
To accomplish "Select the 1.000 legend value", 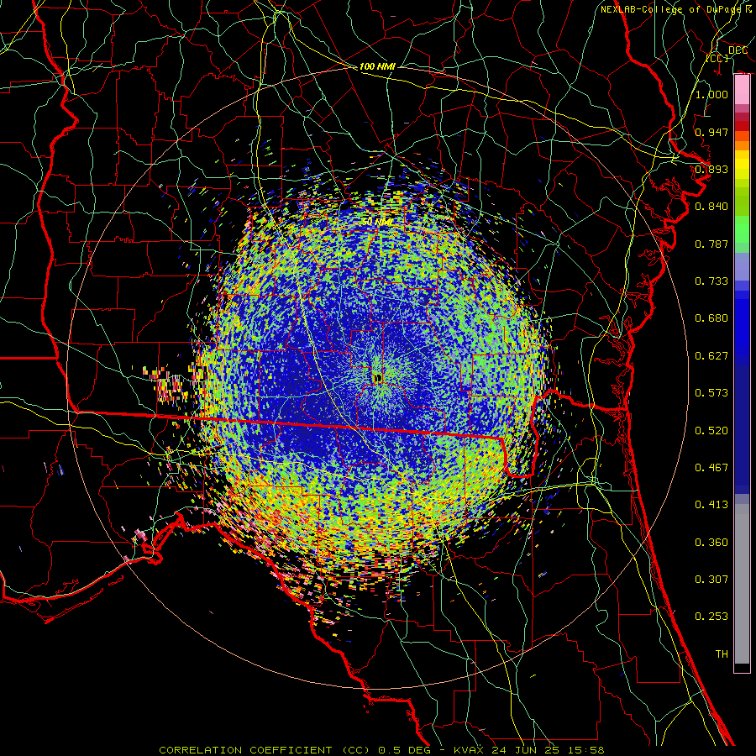I will (x=711, y=94).
